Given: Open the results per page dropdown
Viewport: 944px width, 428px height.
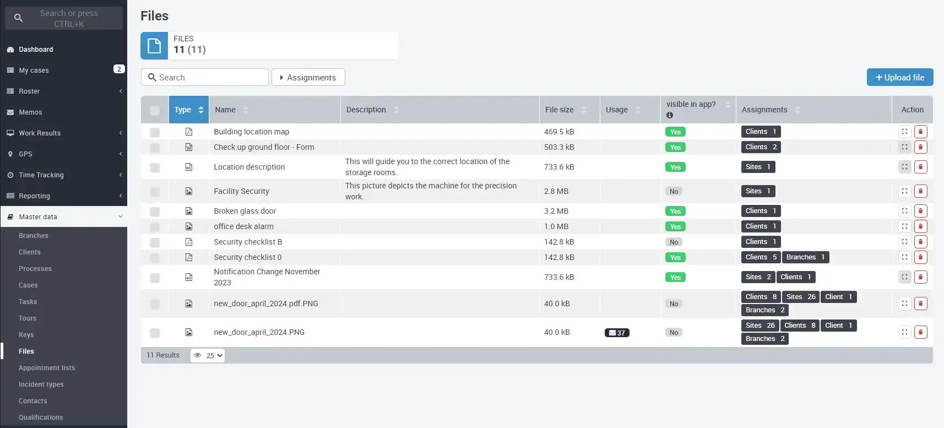Looking at the screenshot, I should (x=214, y=355).
